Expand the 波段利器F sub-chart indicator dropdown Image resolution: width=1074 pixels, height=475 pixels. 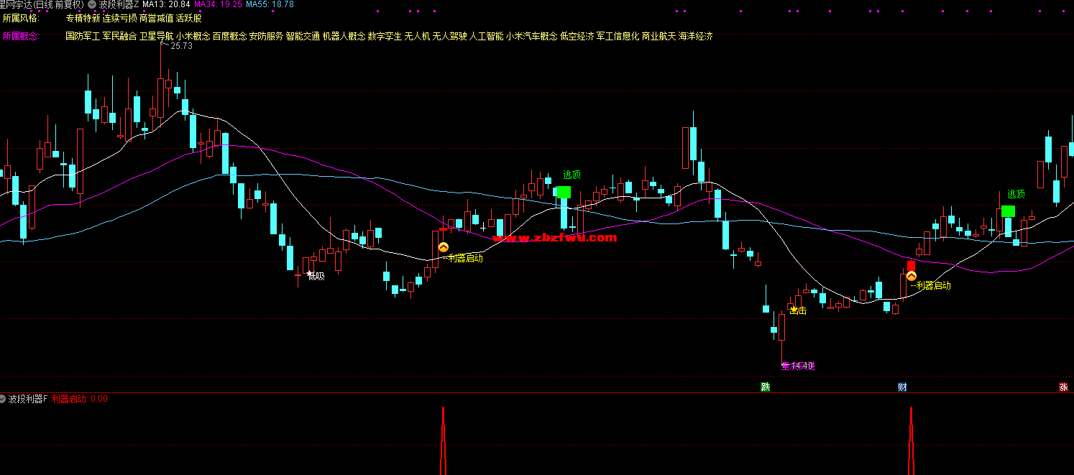3,399
